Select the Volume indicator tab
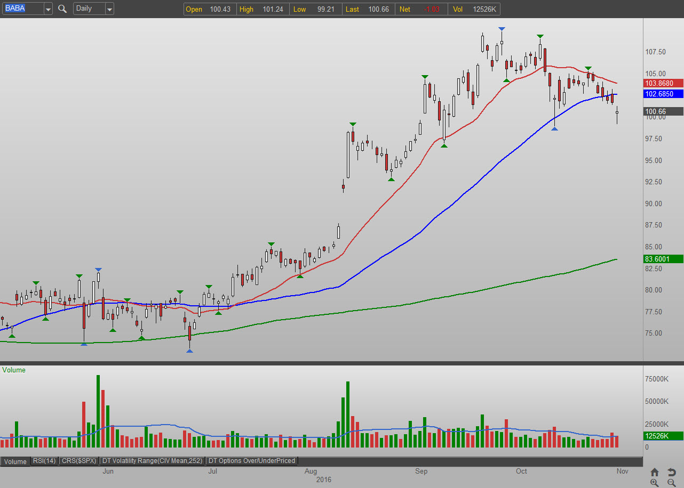The height and width of the screenshot is (488, 684). [x=15, y=461]
